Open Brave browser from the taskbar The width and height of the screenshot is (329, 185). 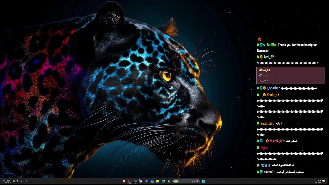coord(124,181)
